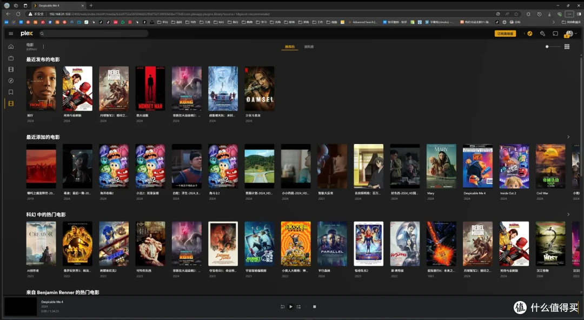Open the library three-dot options menu
This screenshot has height=320, width=584.
[x=44, y=47]
